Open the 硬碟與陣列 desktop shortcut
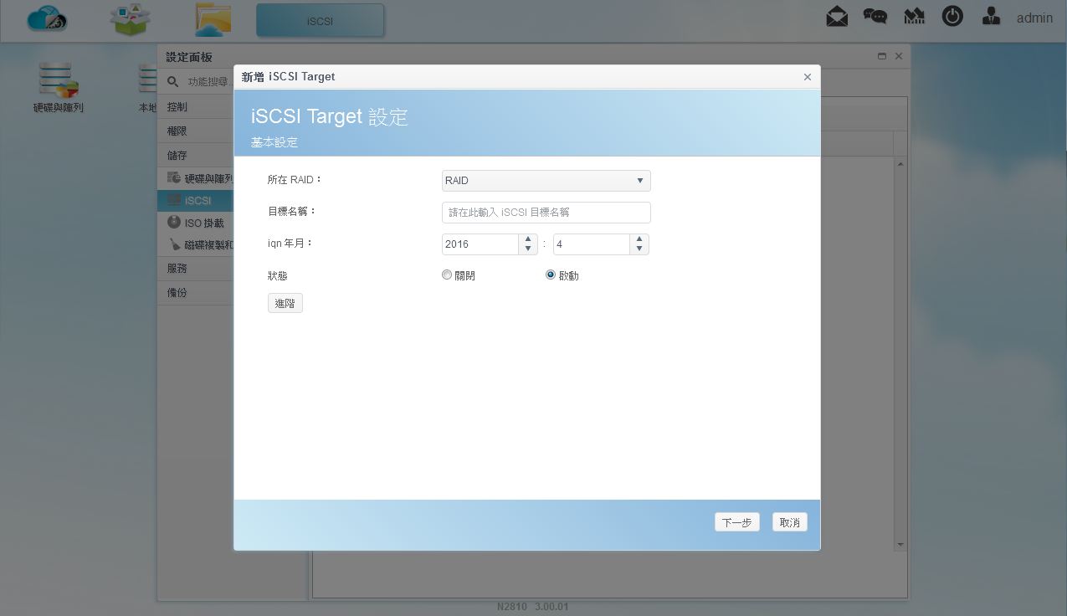This screenshot has height=616, width=1067. (59, 87)
